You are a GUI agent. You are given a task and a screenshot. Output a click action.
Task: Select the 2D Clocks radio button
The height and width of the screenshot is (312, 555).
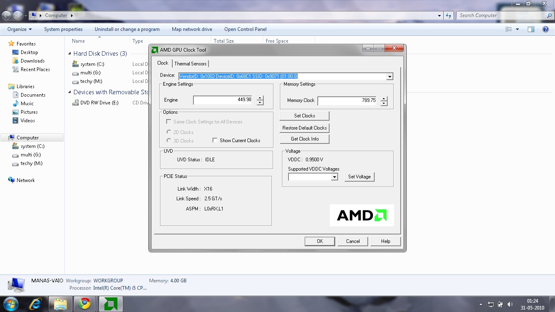[169, 132]
